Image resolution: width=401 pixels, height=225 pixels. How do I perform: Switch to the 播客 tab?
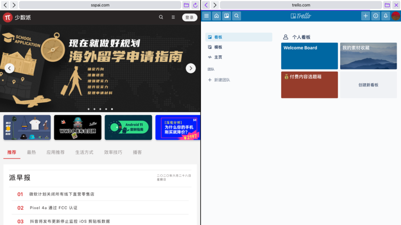pos(137,152)
